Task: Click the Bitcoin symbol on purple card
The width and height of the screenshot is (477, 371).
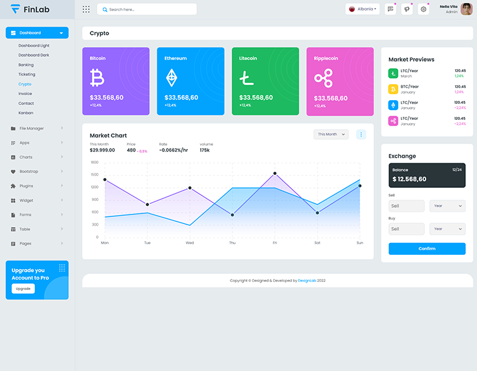Action: click(97, 78)
